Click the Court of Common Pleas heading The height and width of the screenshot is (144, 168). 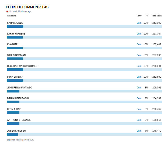(x=27, y=7)
